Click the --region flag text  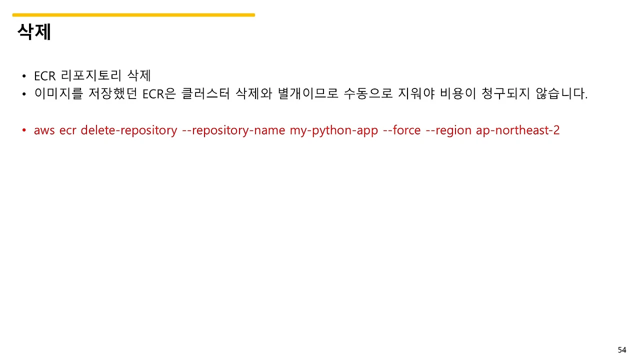tap(447, 130)
